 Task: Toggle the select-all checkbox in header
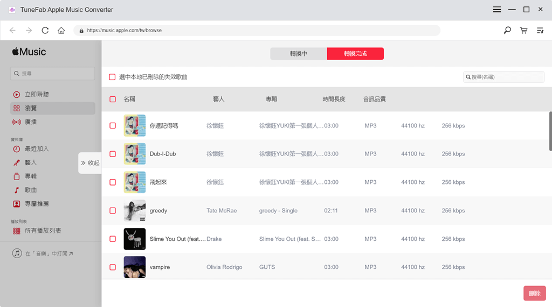click(x=113, y=99)
